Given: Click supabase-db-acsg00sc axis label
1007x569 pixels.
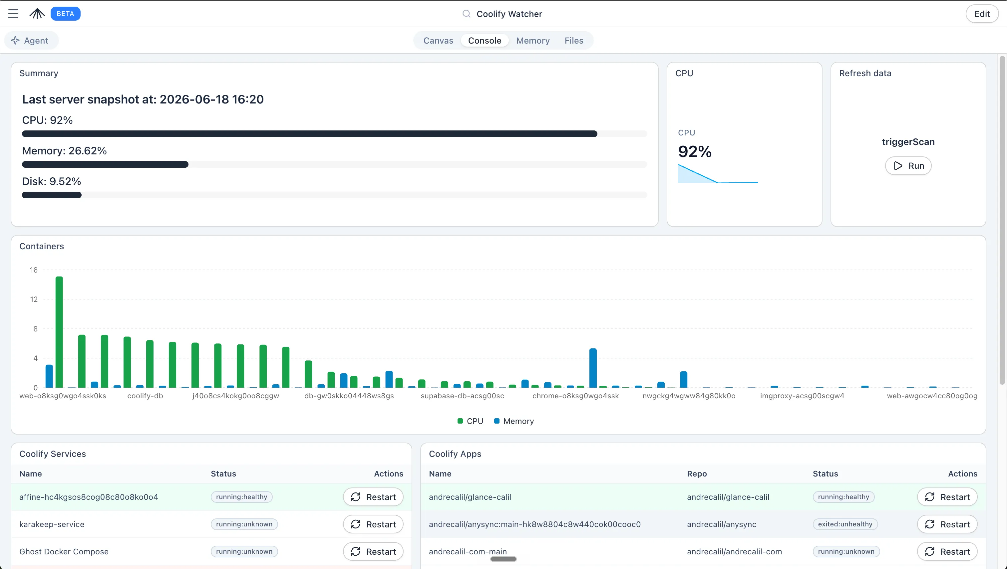Looking at the screenshot, I should pos(462,396).
